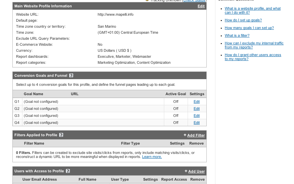Click the User Type column header
Image resolution: width=294 pixels, height=184 pixels.
click(120, 180)
